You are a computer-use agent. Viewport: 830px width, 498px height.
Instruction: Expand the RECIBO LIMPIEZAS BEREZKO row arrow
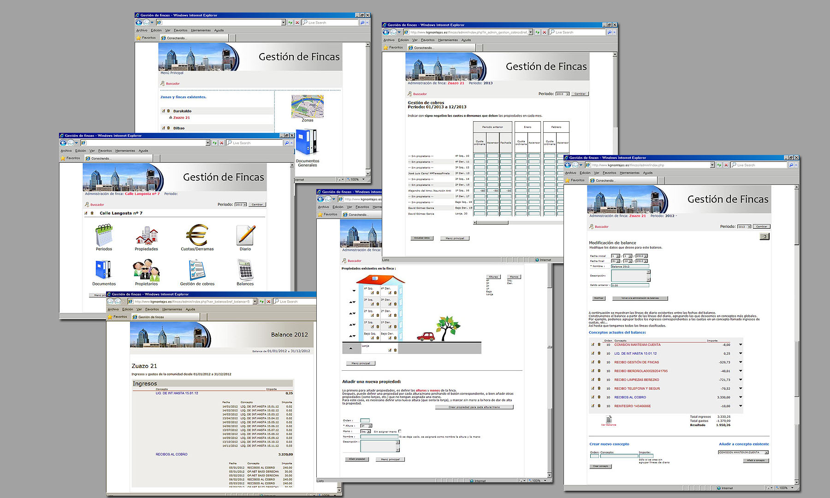pyautogui.click(x=741, y=379)
